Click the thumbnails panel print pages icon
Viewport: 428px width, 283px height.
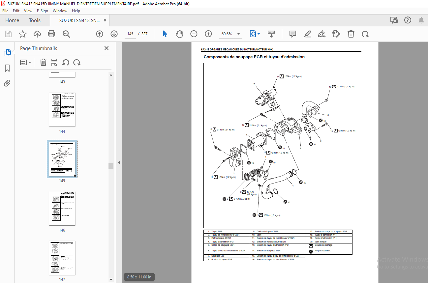tap(54, 62)
